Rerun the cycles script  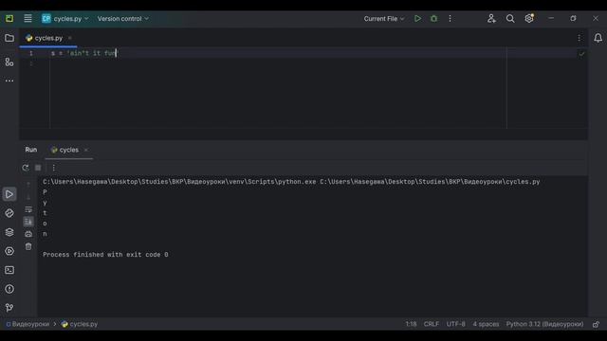(x=26, y=168)
